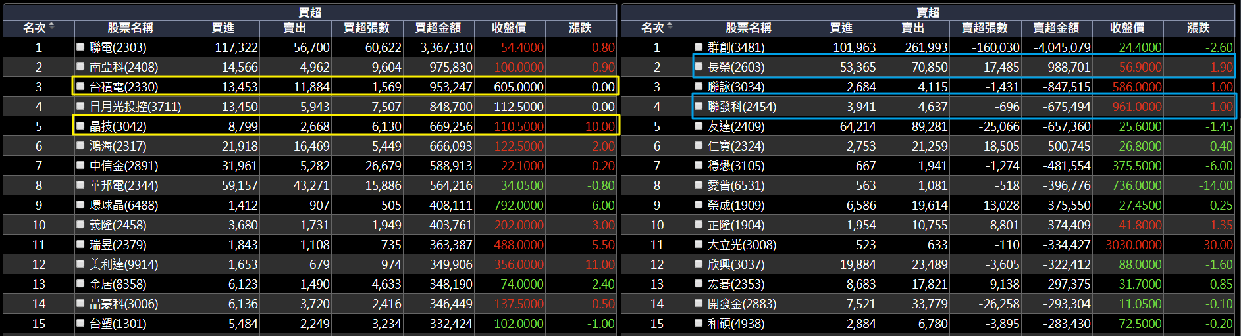Click the 賣超張數 column header
This screenshot has height=336, width=1241.
(985, 28)
